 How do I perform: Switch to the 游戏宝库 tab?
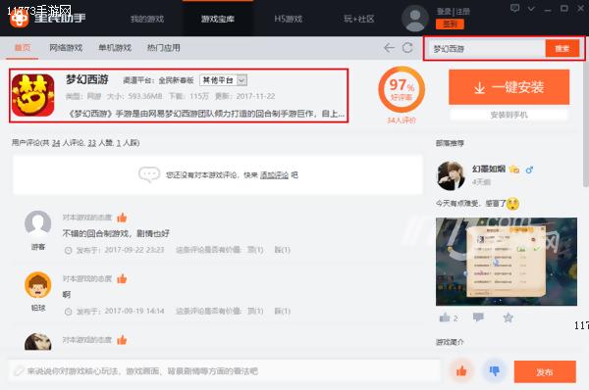218,19
